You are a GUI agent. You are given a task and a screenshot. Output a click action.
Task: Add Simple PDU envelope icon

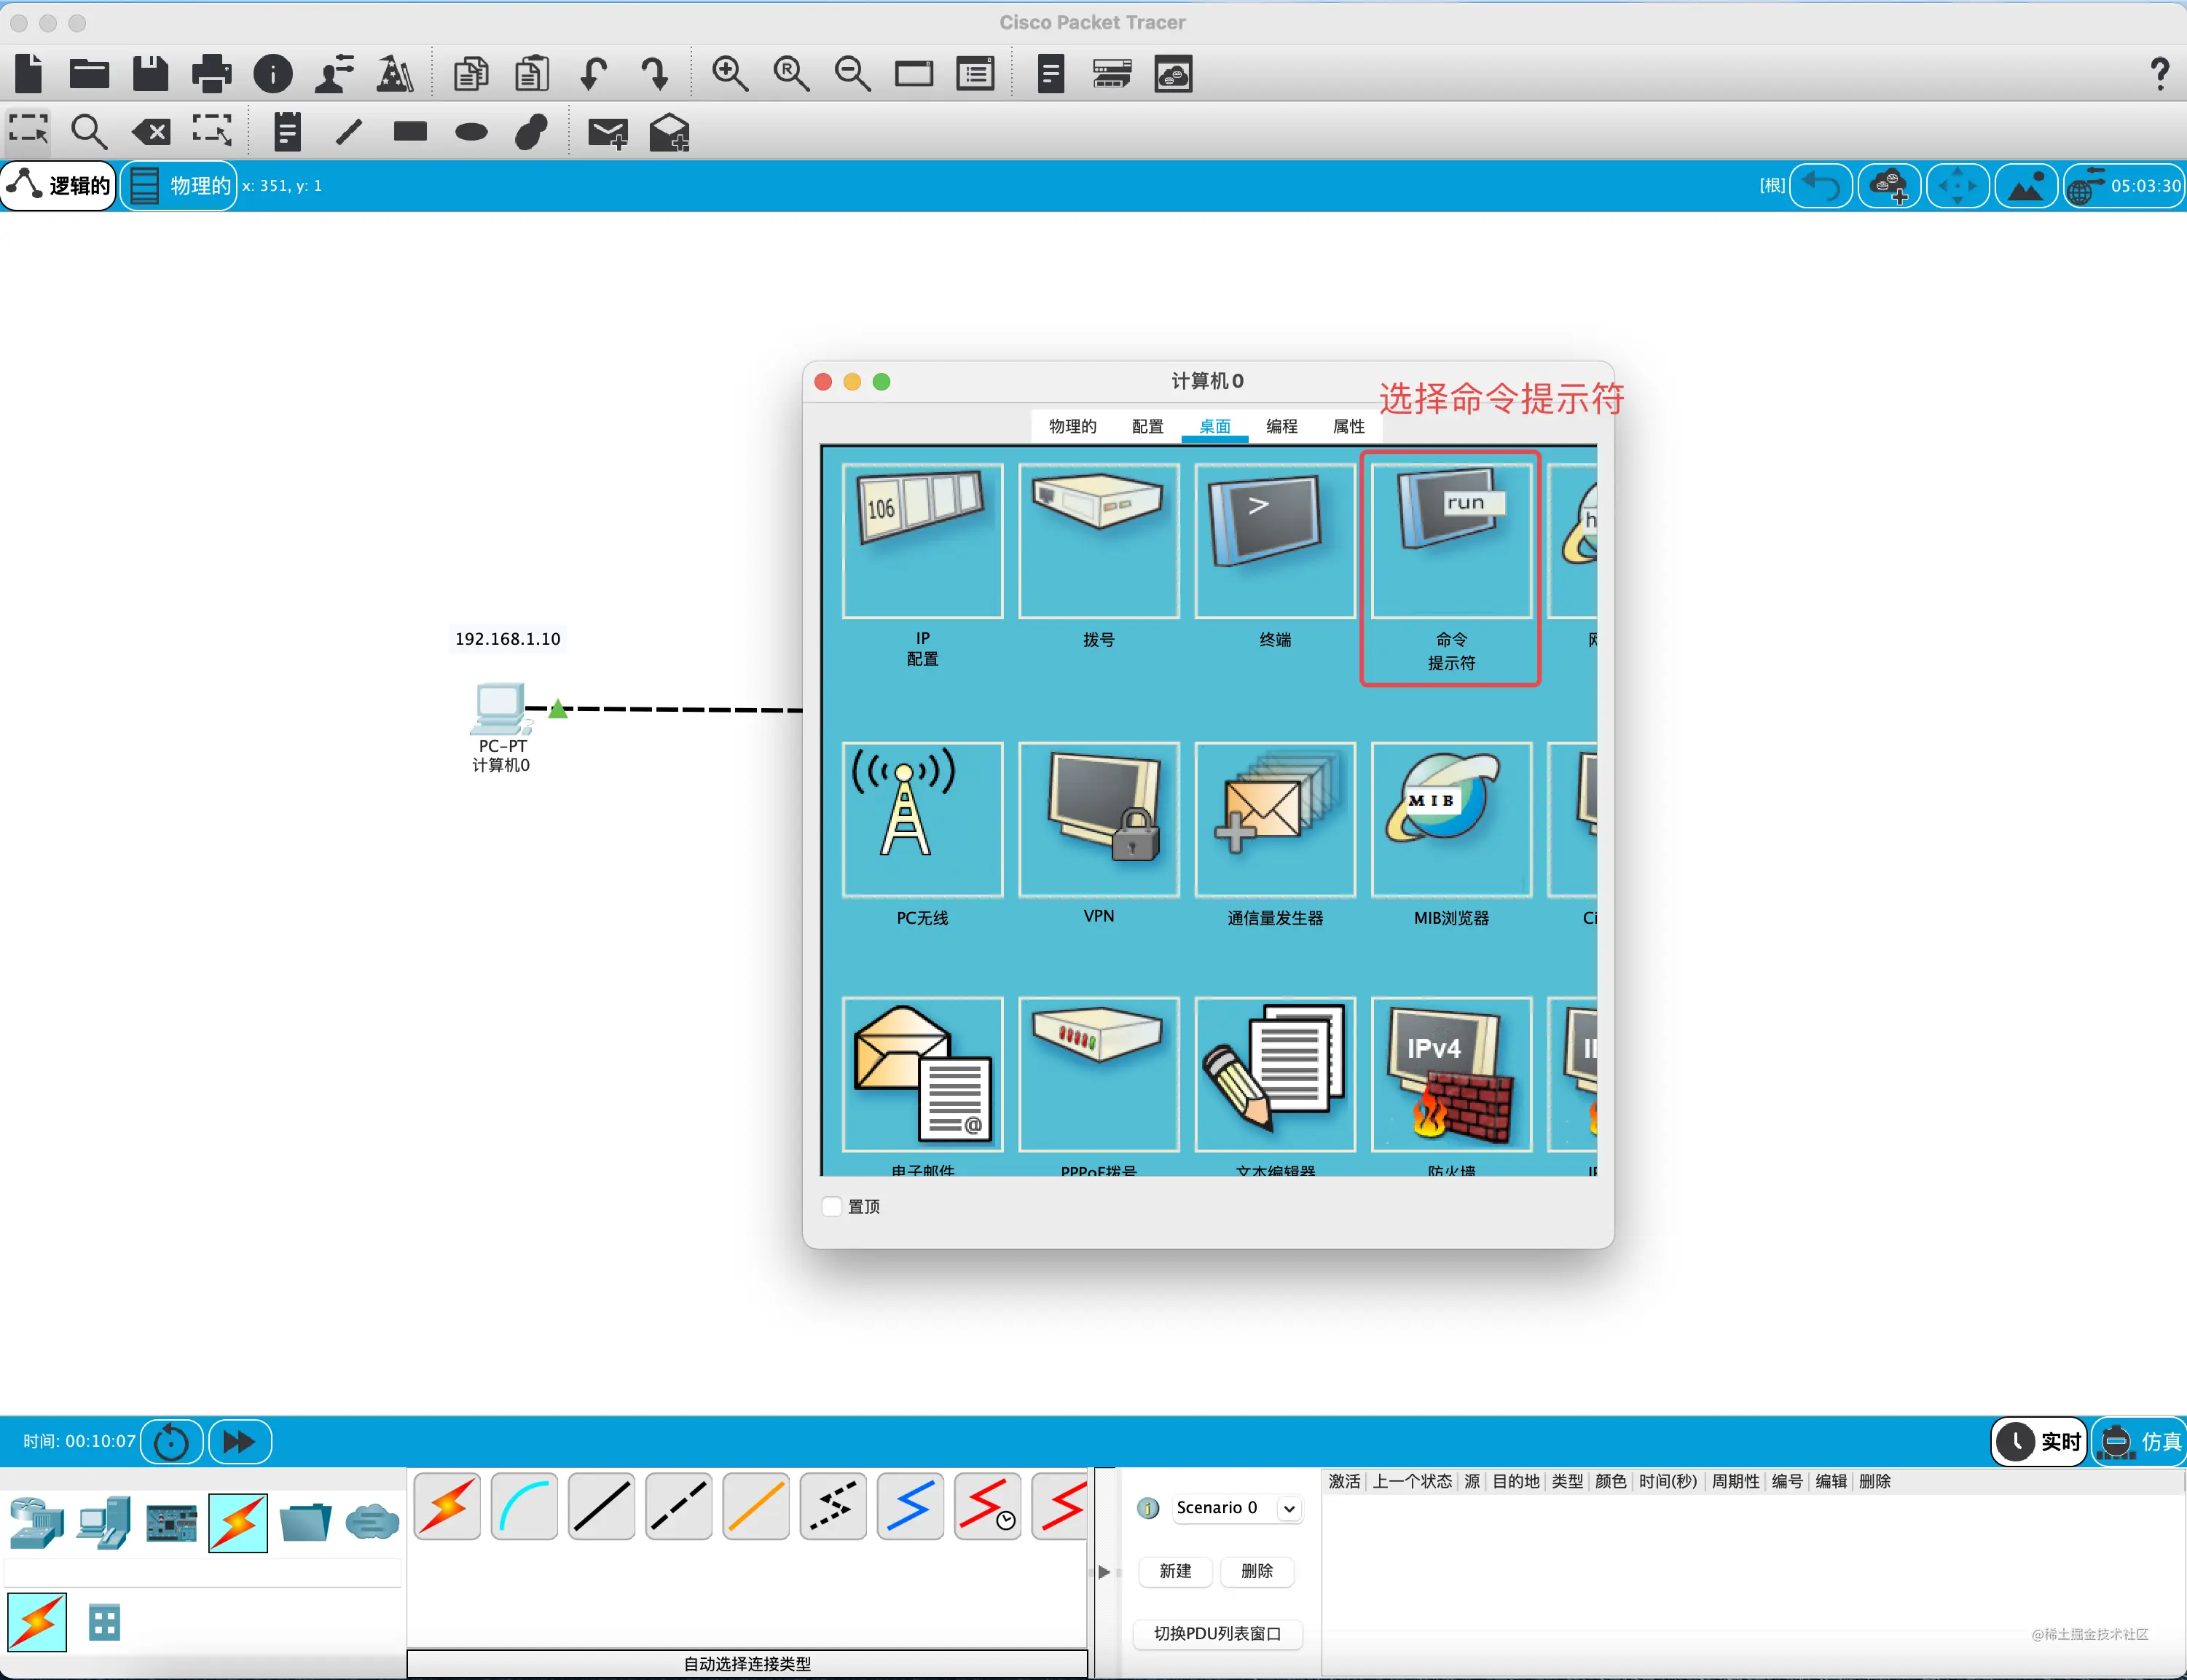pyautogui.click(x=607, y=132)
